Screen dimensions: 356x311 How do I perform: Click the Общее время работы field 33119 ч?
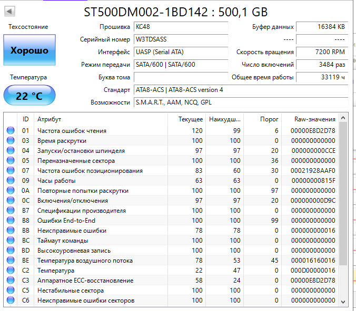(322, 77)
